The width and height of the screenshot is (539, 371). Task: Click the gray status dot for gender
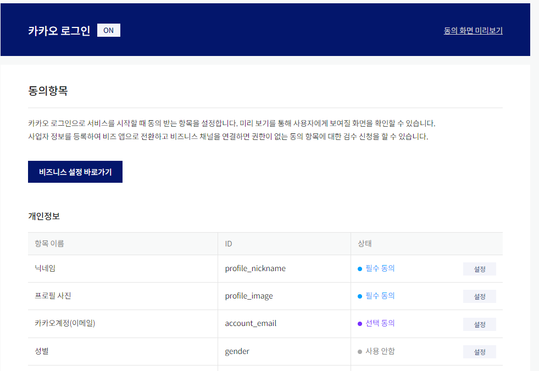point(360,352)
